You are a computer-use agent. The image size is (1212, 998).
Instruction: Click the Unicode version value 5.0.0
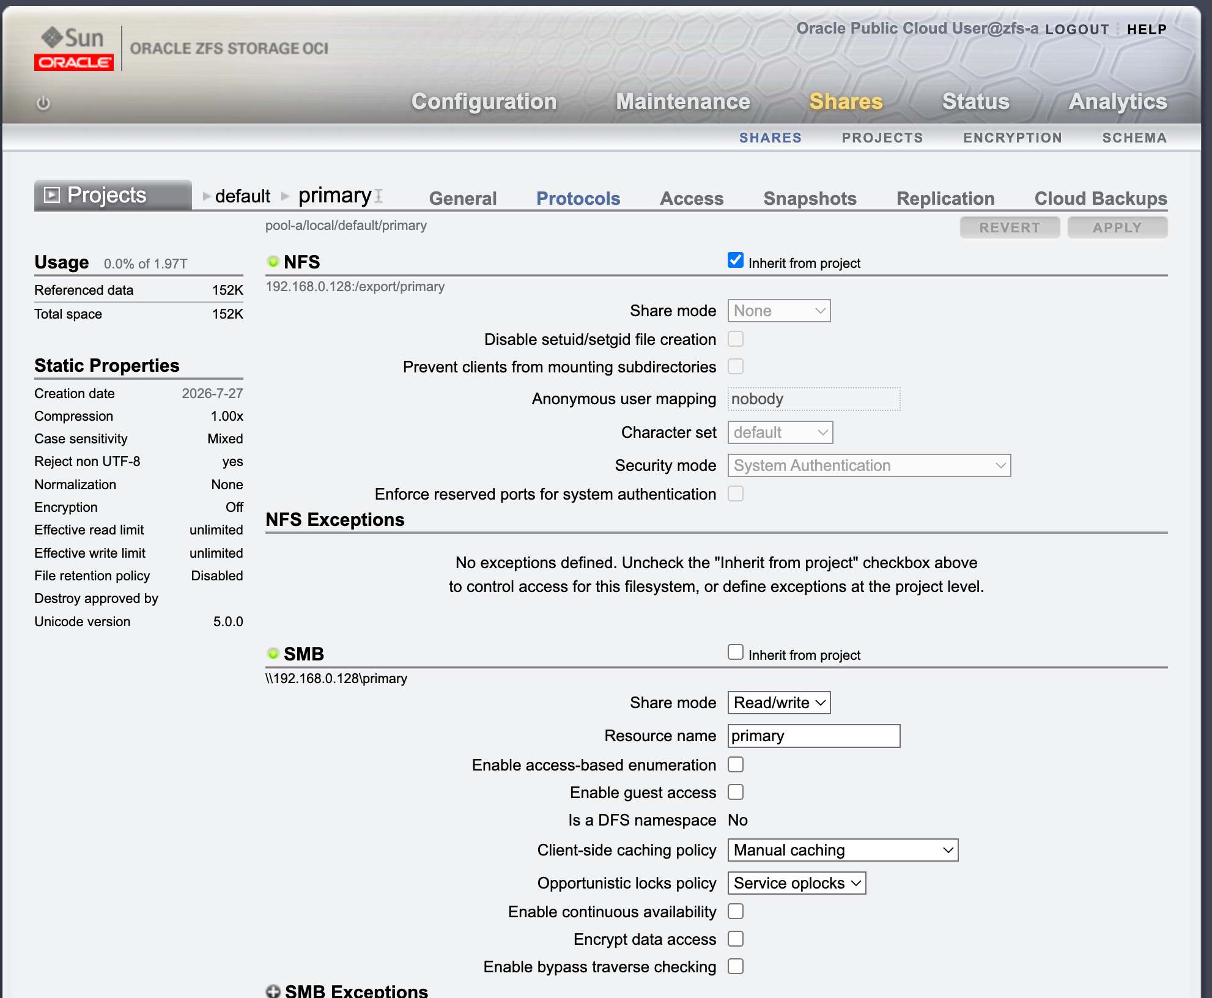[x=228, y=621]
